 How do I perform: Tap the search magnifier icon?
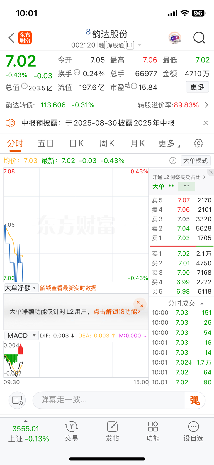click(x=199, y=38)
